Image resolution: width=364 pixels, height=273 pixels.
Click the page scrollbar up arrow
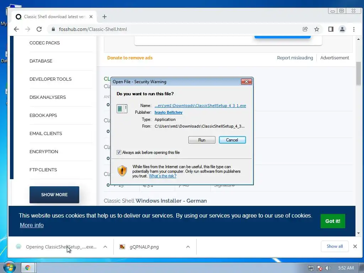[358, 39]
